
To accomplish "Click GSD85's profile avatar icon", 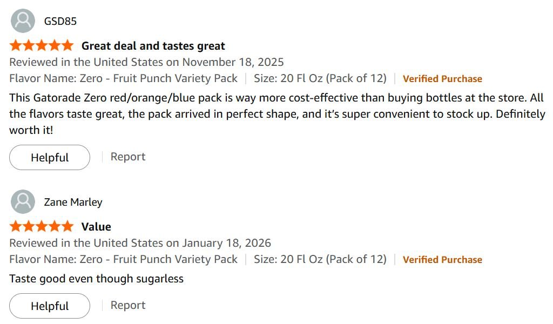I will tap(23, 21).
